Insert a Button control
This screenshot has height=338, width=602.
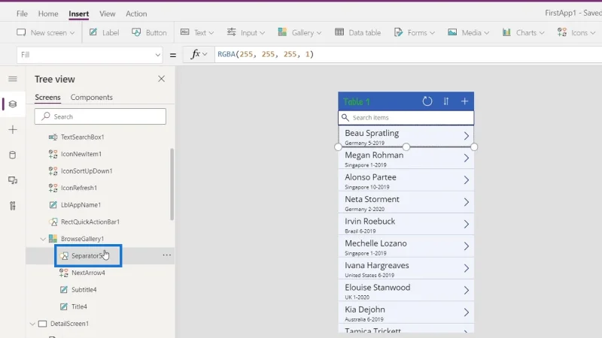(x=149, y=32)
